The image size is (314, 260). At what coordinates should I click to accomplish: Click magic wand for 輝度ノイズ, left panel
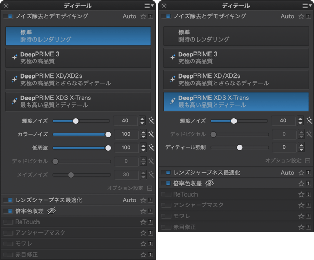pos(151,121)
